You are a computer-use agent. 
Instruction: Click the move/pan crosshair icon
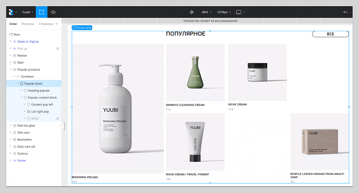pos(192,12)
